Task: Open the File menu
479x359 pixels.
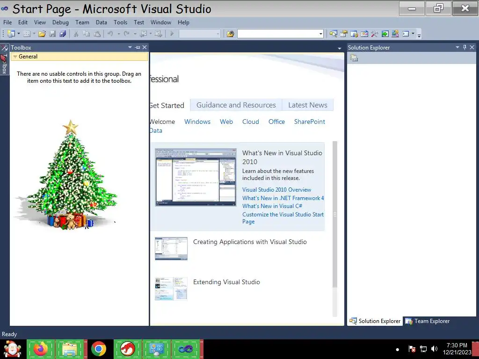Action: 7,22
